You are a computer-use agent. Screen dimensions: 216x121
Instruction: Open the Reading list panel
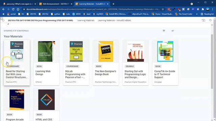(x=207, y=14)
